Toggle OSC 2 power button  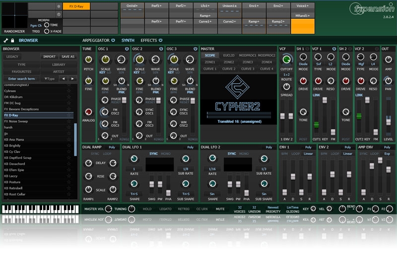[x=161, y=49]
